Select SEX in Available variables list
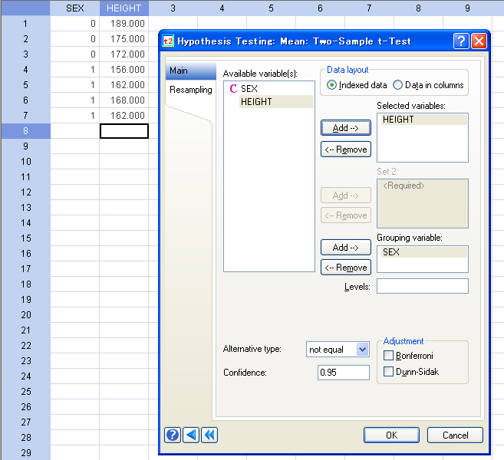Image resolution: width=504 pixels, height=460 pixels. click(x=249, y=89)
